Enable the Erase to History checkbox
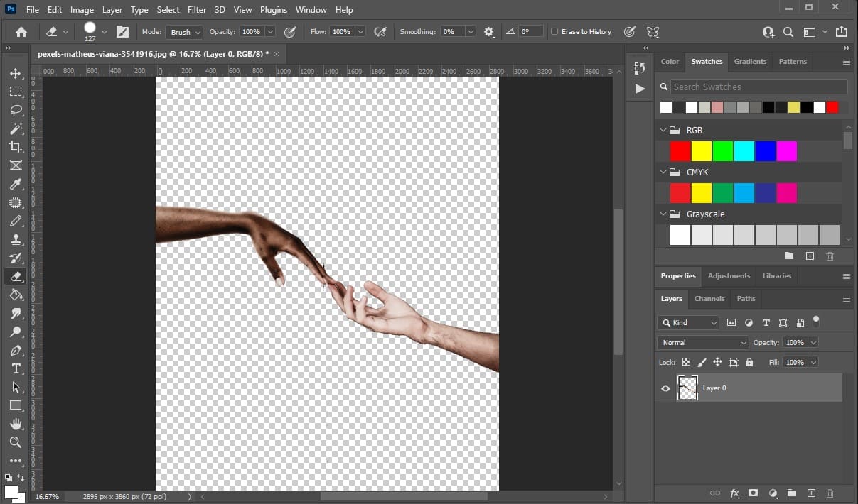Viewport: 858px width, 504px height. [554, 31]
